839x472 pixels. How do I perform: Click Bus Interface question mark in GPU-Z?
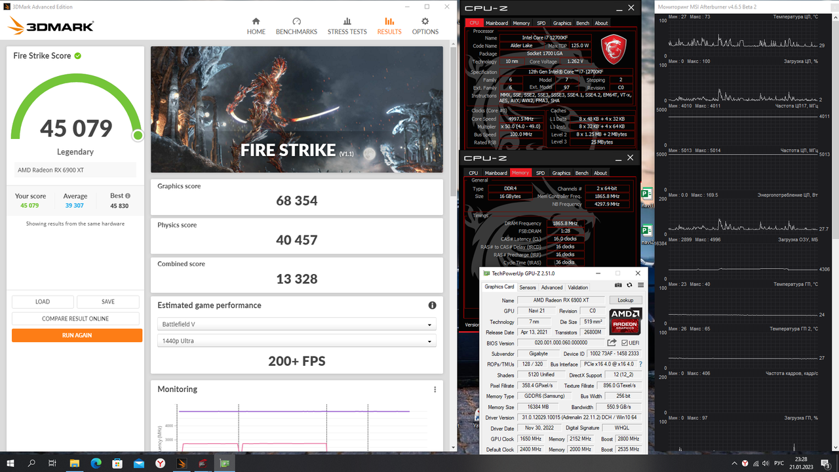point(640,364)
